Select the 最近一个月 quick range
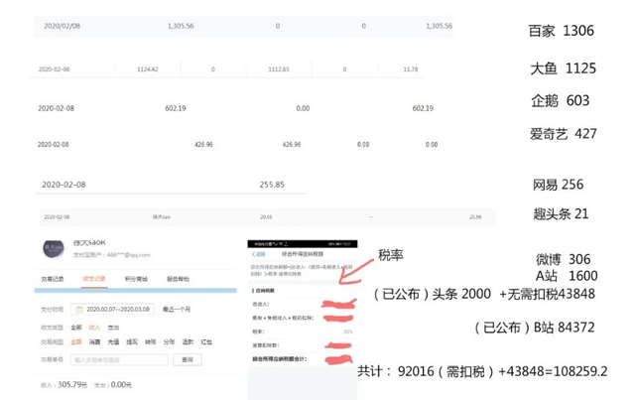 177,310
